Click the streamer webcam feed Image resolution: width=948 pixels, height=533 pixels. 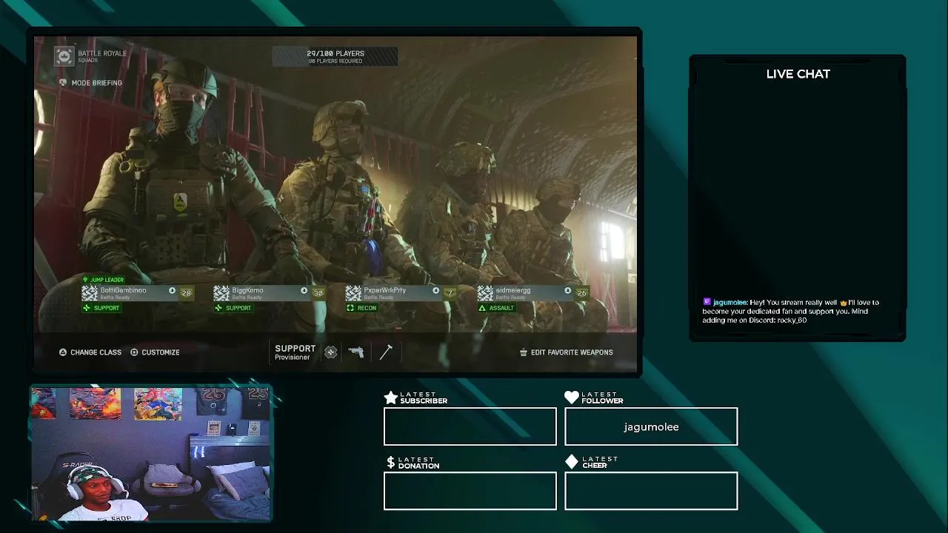tap(150, 453)
